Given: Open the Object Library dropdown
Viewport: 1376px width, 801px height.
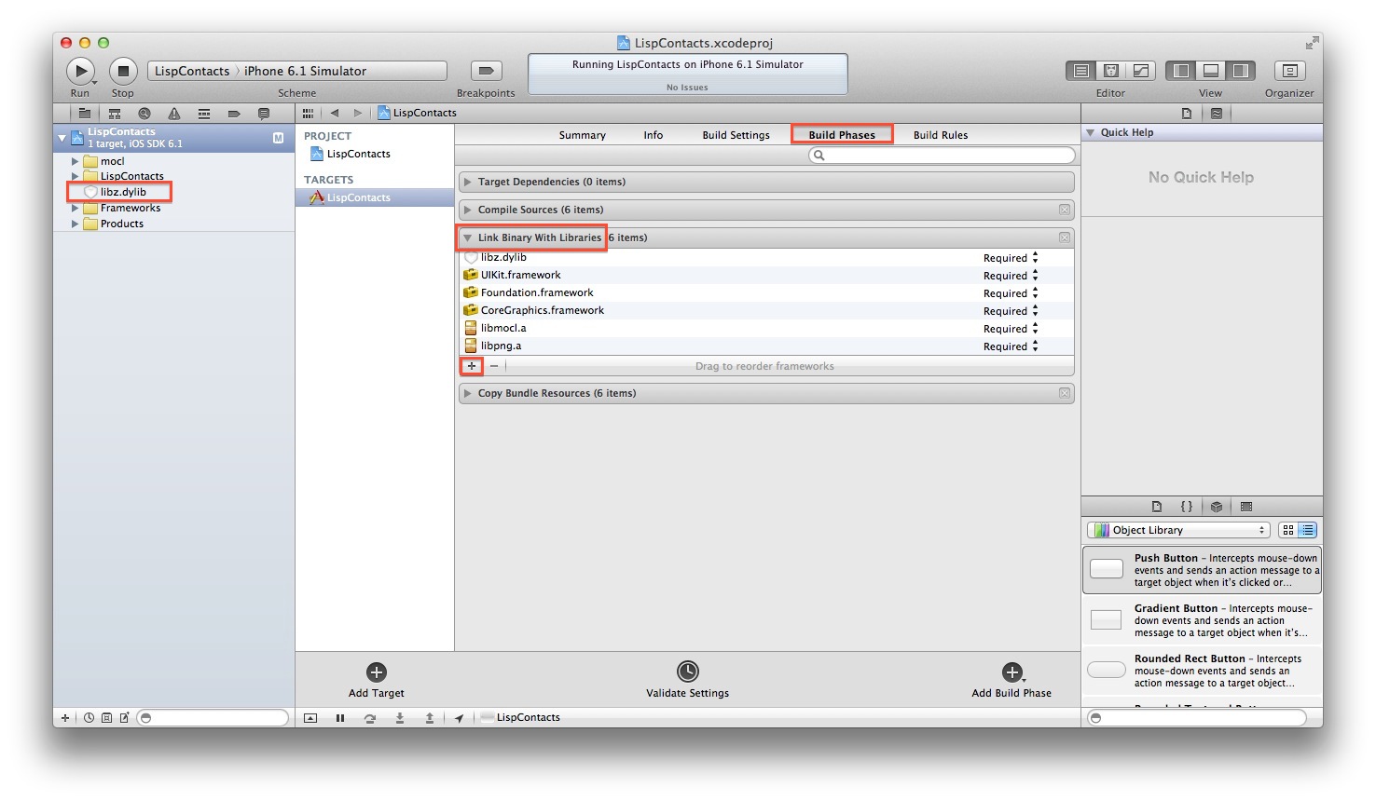Looking at the screenshot, I should [1178, 530].
